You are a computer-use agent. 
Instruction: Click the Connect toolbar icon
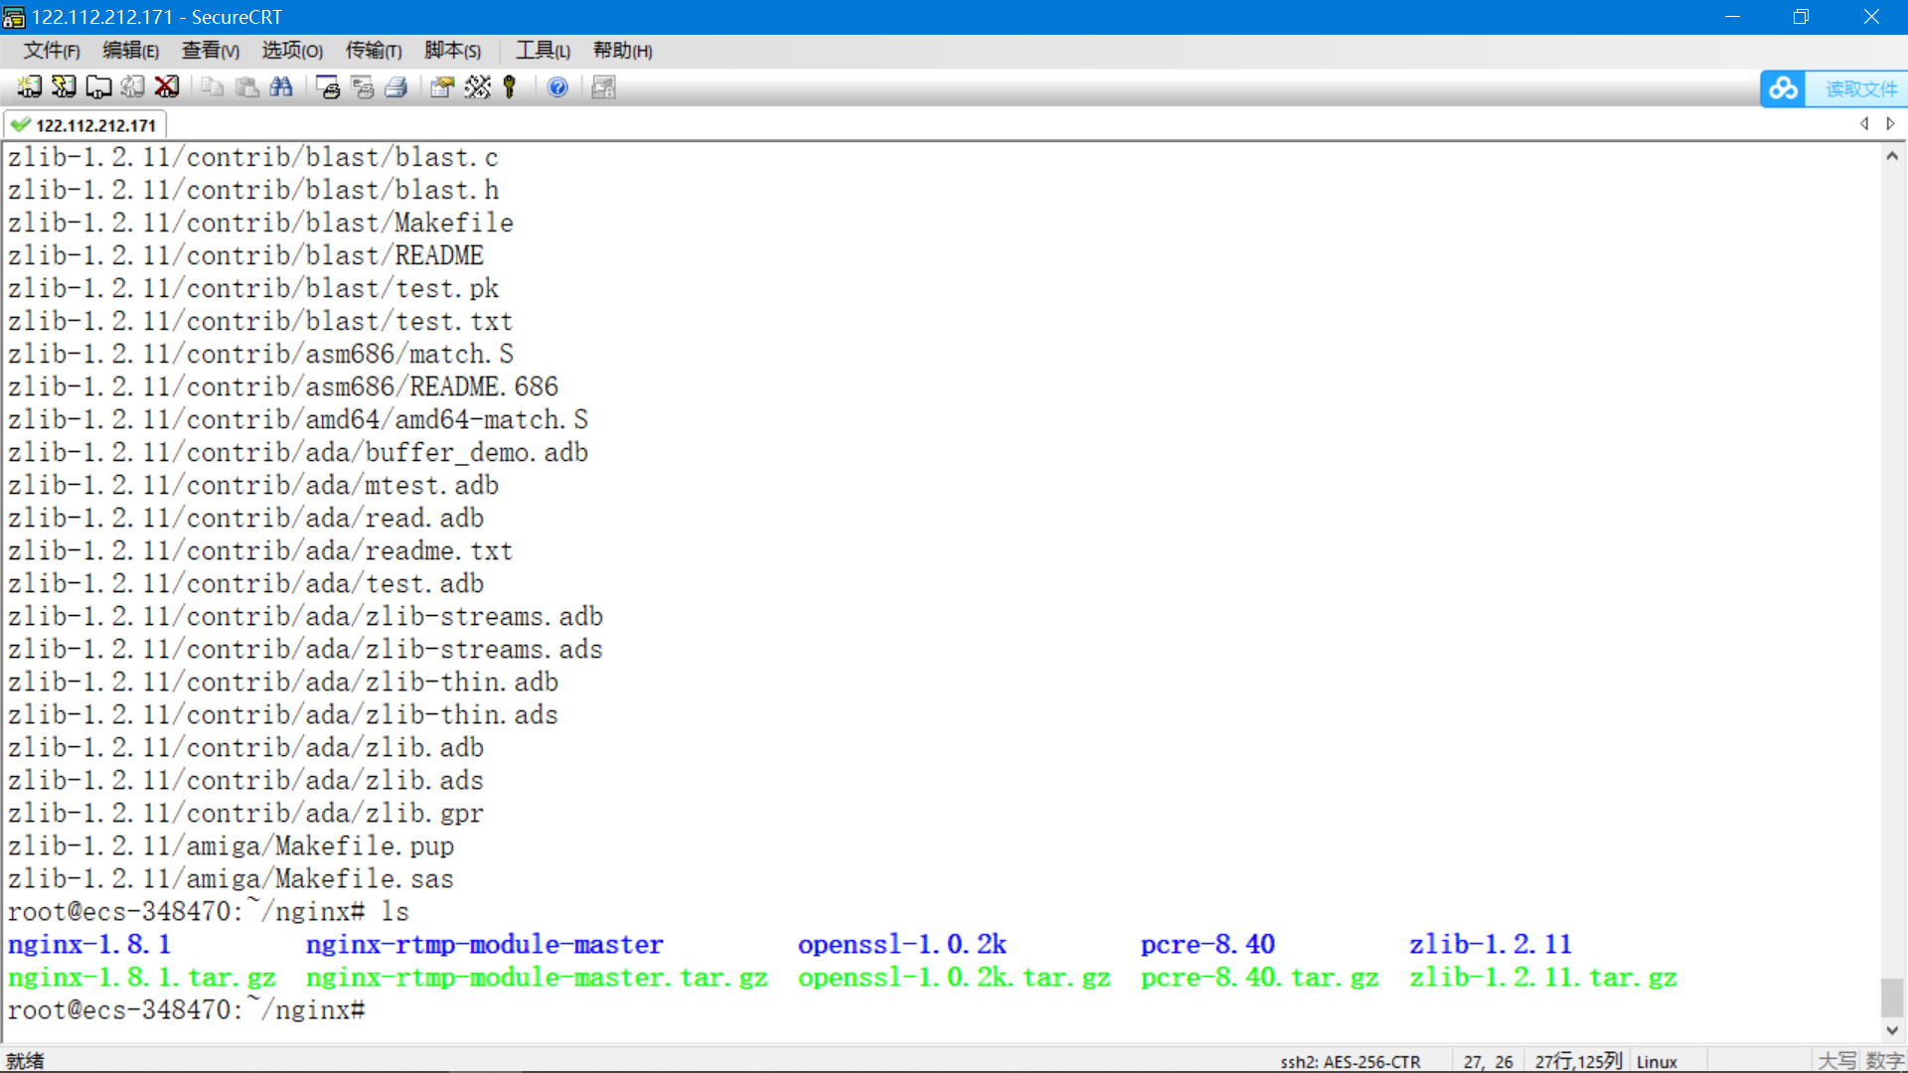click(29, 87)
